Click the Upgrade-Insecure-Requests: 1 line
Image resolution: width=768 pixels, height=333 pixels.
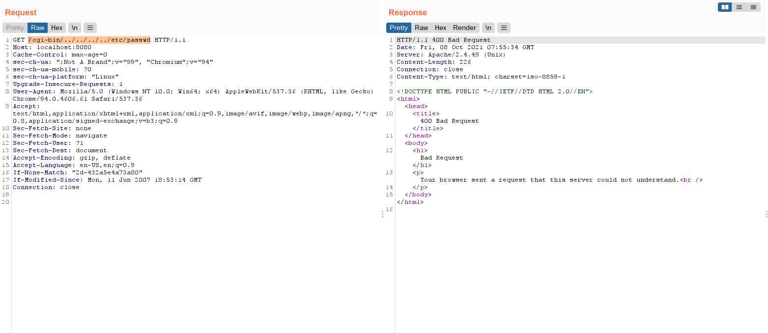click(68, 84)
